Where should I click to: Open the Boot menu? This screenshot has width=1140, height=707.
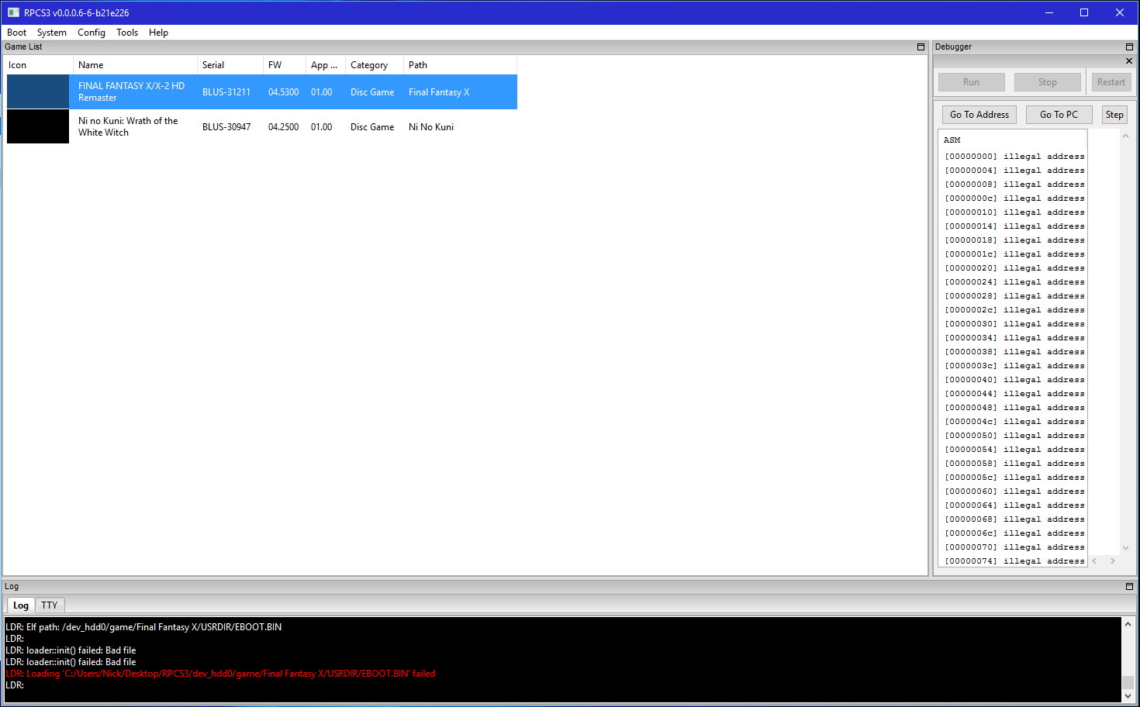tap(16, 33)
